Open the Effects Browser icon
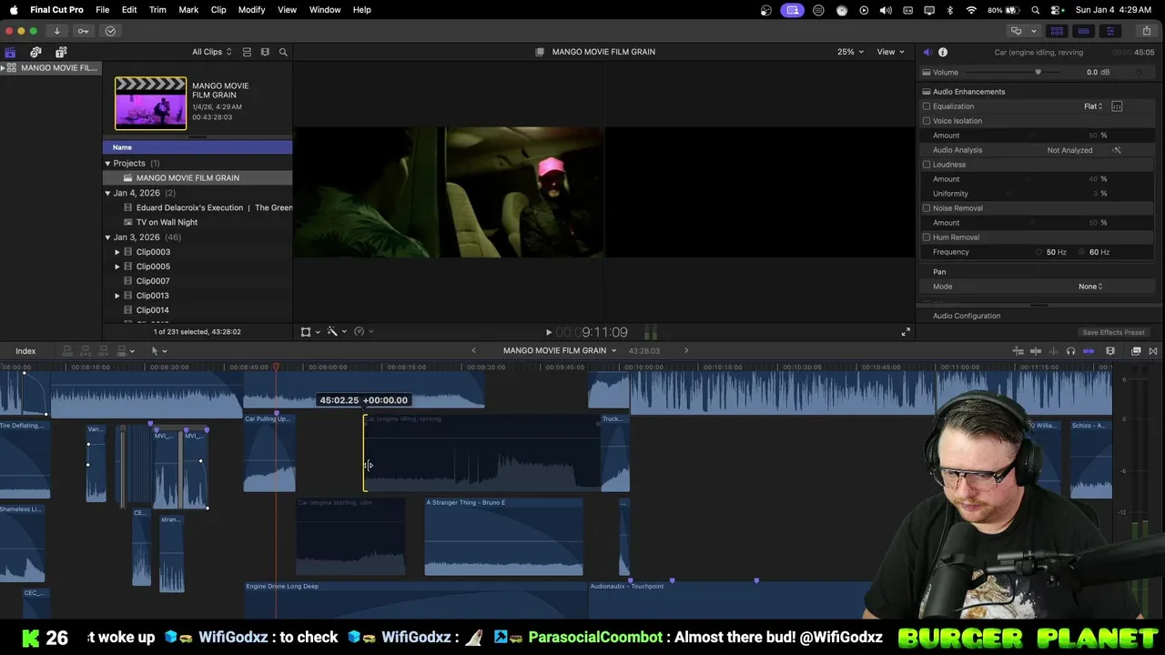The height and width of the screenshot is (655, 1165). tap(1136, 351)
